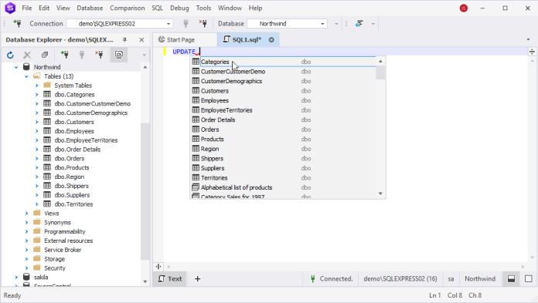Collapse the Tables (13) folder
538x303 pixels.
pos(26,76)
